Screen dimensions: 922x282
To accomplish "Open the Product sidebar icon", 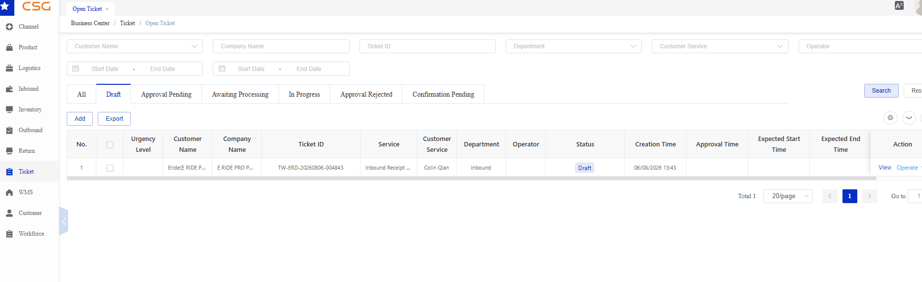I will point(9,47).
